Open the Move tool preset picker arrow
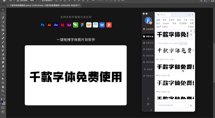The height and width of the screenshot is (118, 215). [x=14, y=1]
